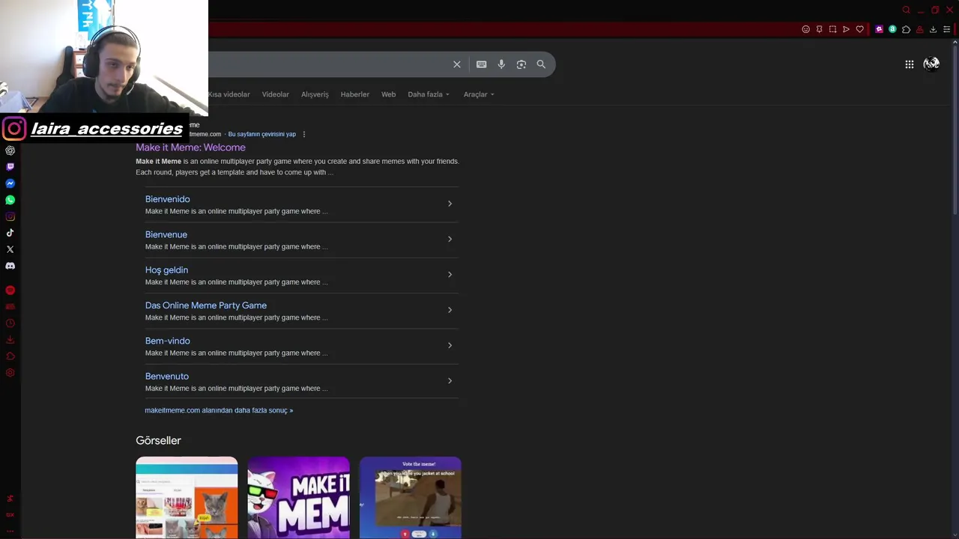Open sidebar extensions cube icon

click(x=10, y=356)
